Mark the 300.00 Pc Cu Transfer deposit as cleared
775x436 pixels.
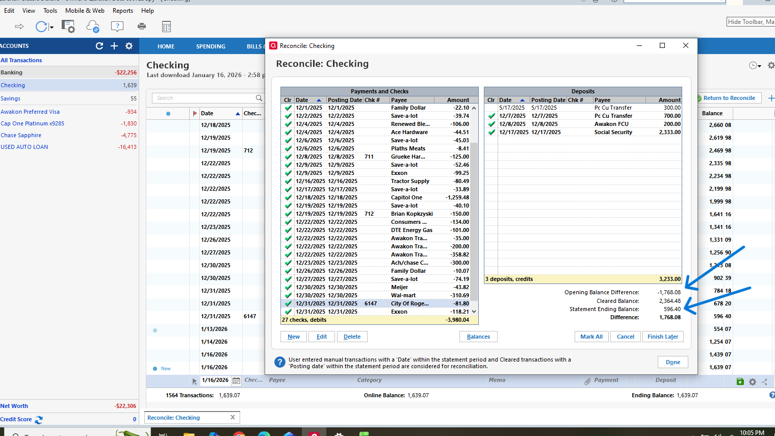(x=492, y=108)
